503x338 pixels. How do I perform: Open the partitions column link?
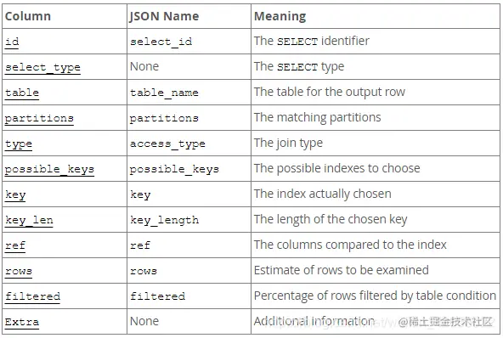pos(39,118)
